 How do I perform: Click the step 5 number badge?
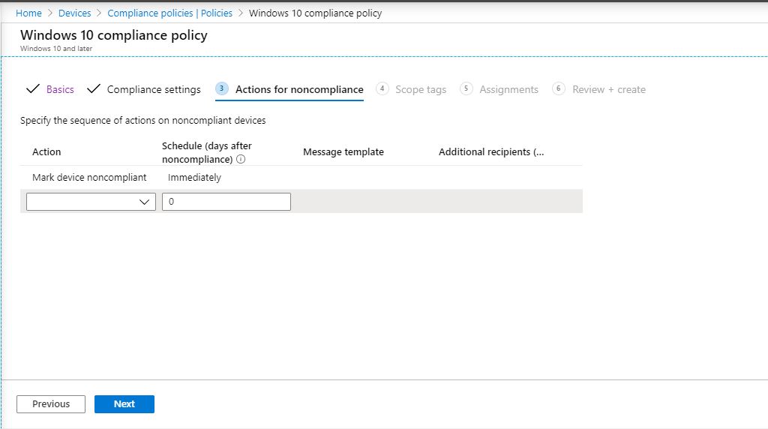[466, 88]
